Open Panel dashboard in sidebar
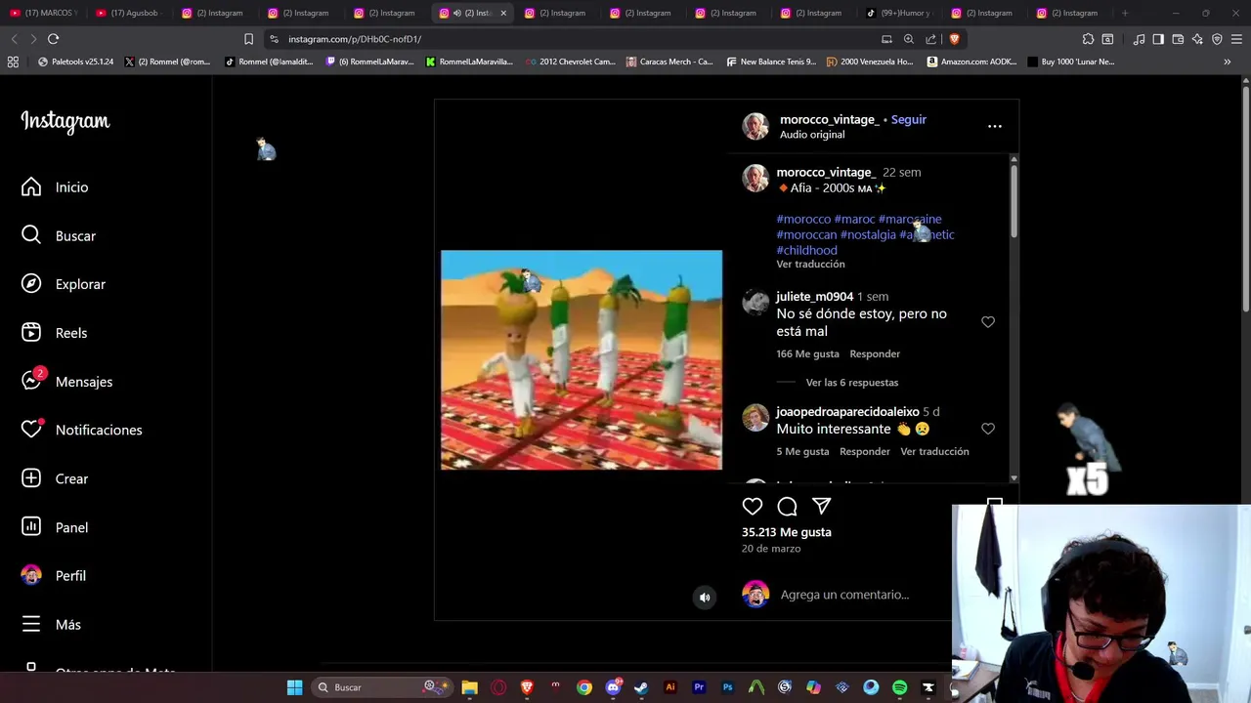This screenshot has height=703, width=1251. [x=55, y=527]
